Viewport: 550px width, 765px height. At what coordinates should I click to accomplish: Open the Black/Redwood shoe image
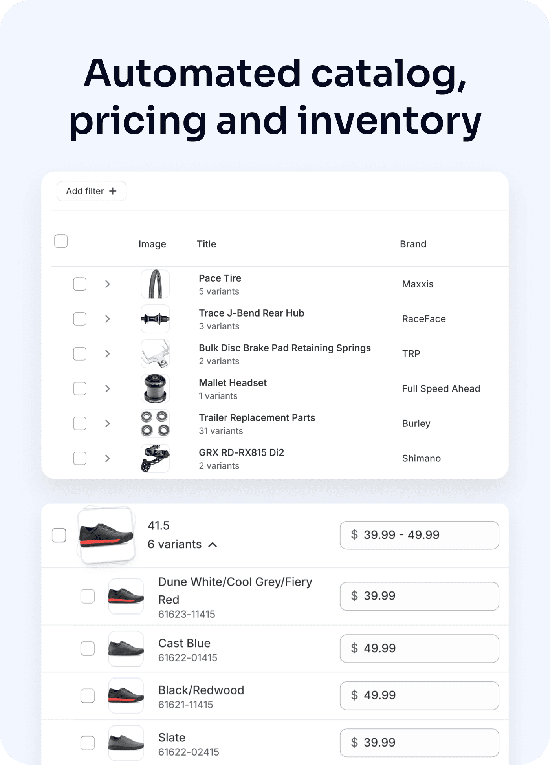pyautogui.click(x=125, y=696)
